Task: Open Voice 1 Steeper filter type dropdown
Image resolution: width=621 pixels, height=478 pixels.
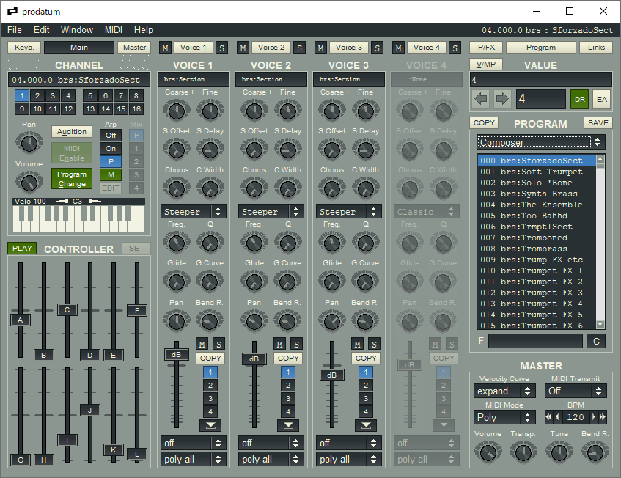Action: [x=194, y=212]
